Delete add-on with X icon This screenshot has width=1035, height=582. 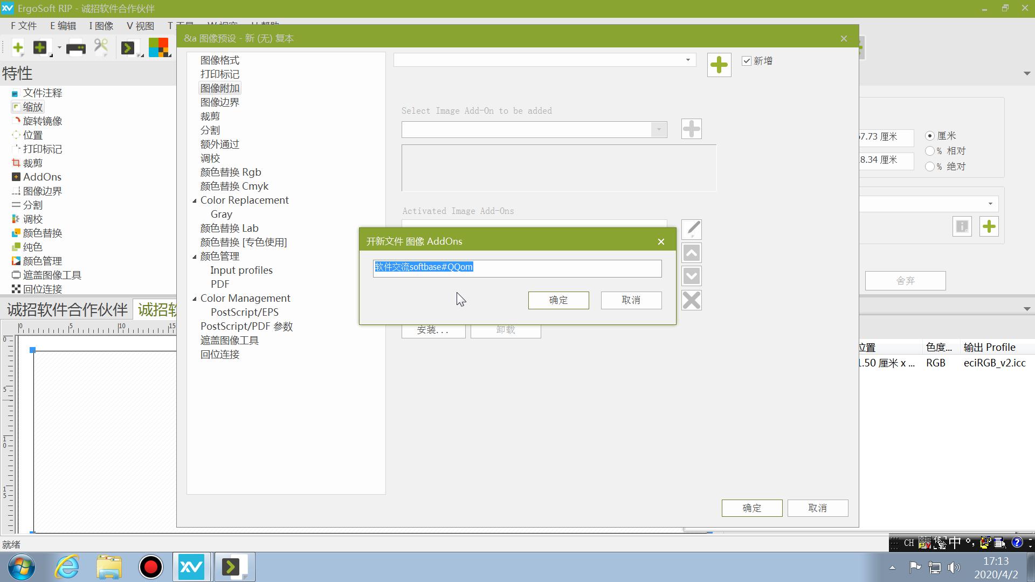[x=691, y=300]
